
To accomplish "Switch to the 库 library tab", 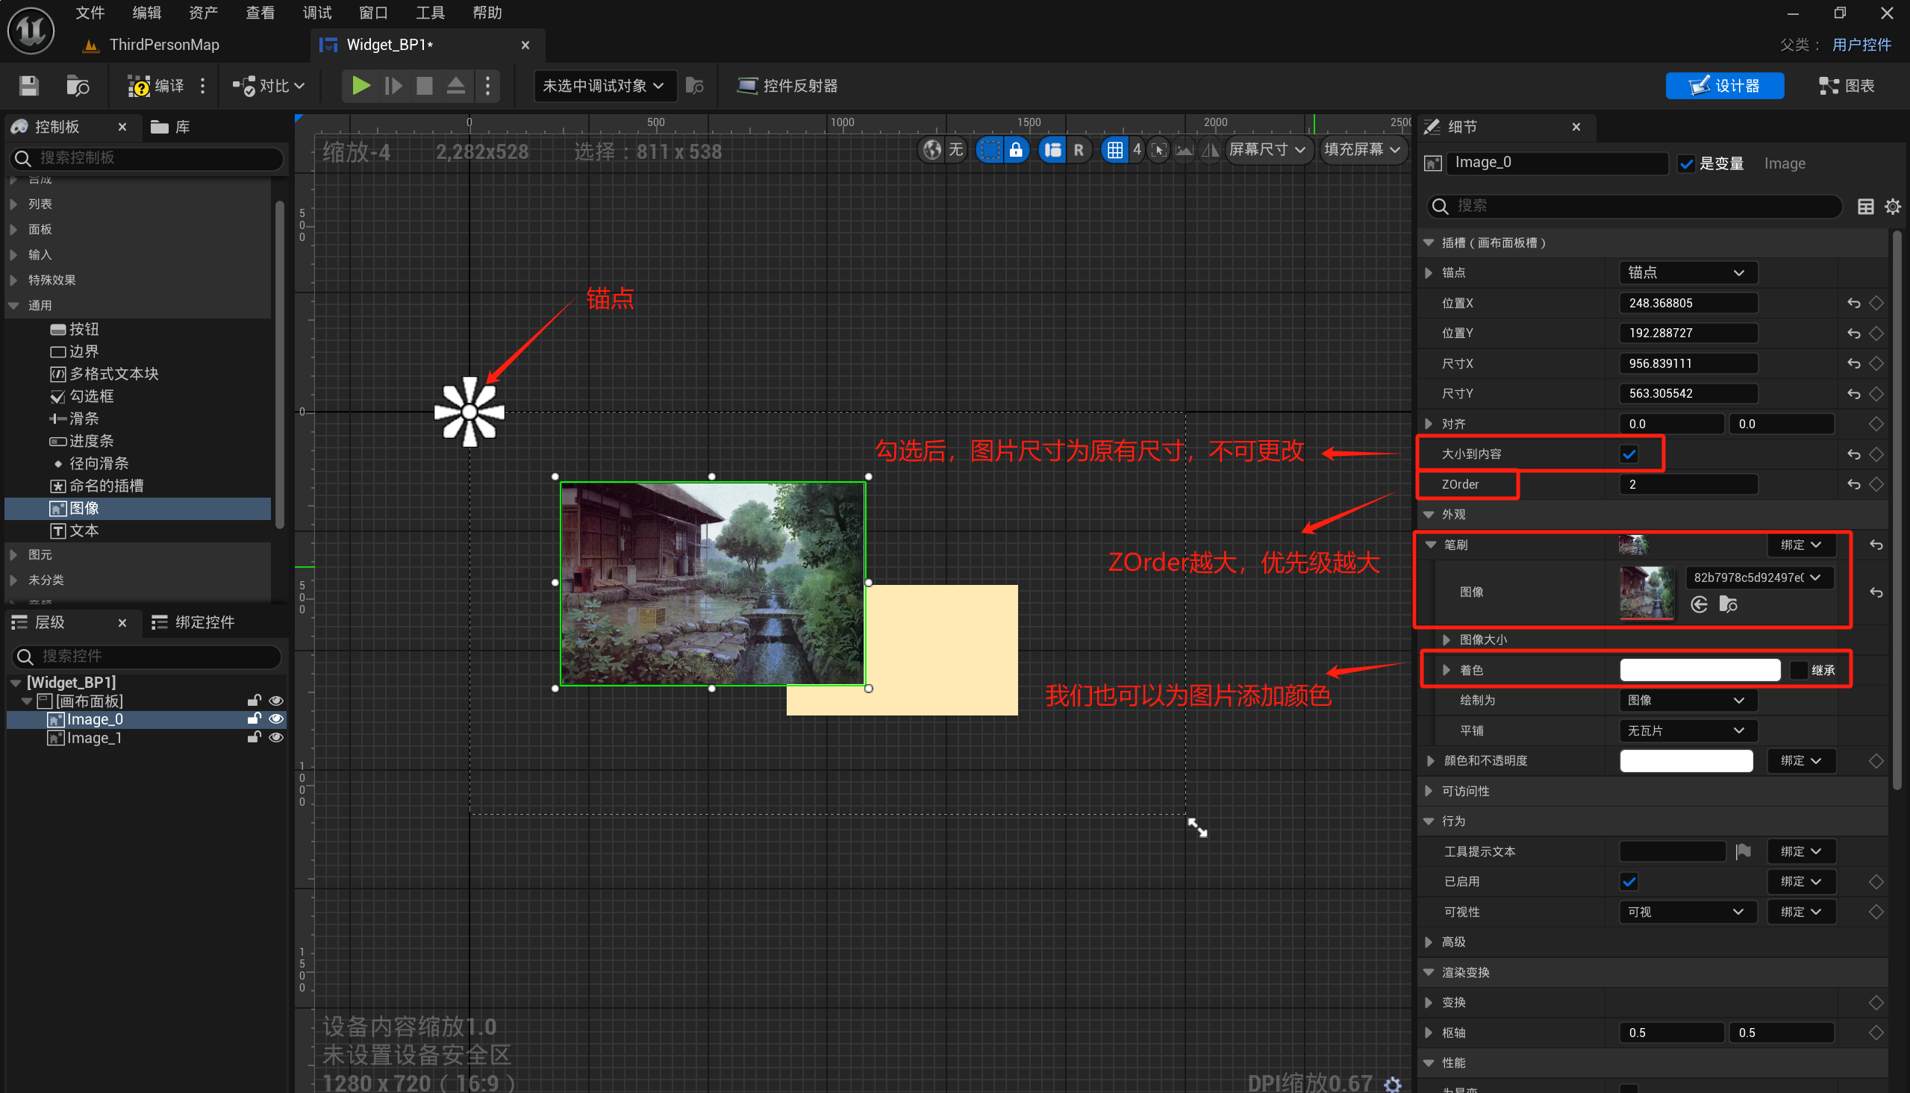I will coord(171,127).
